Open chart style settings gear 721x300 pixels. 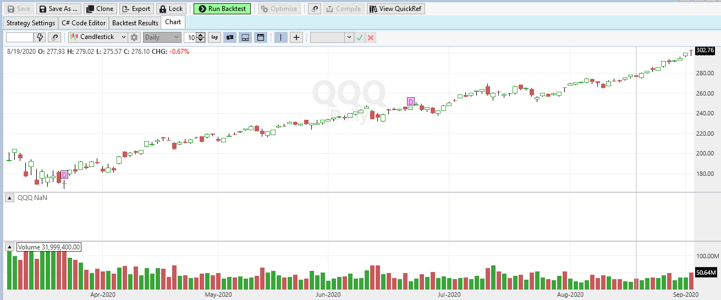point(134,37)
